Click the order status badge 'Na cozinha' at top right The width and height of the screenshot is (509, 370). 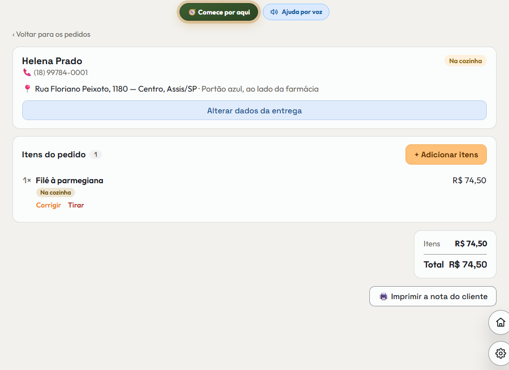(466, 61)
